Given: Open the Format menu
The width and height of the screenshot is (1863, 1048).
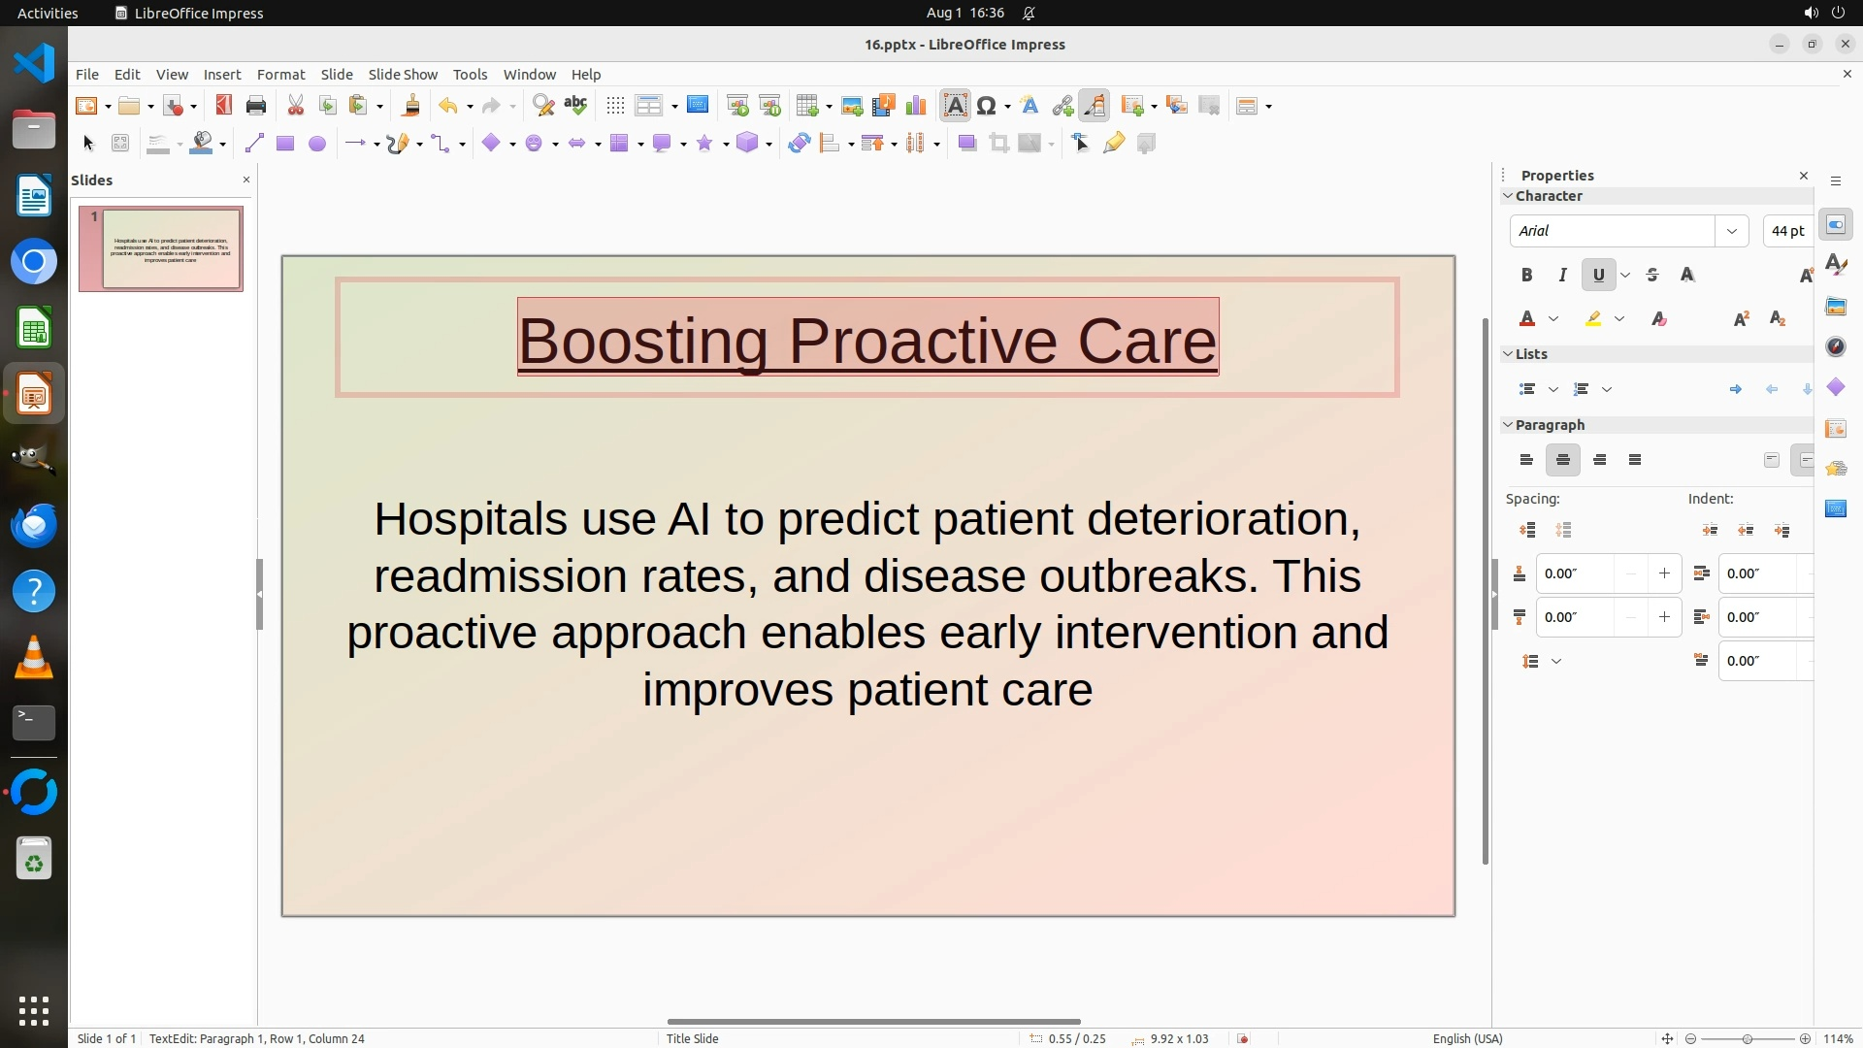Looking at the screenshot, I should pyautogui.click(x=280, y=75).
